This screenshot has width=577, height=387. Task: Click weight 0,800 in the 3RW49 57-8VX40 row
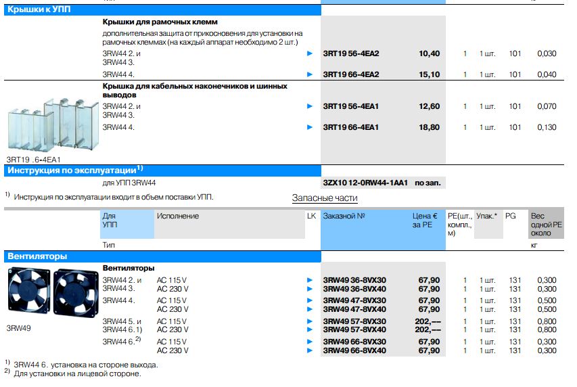click(x=547, y=329)
